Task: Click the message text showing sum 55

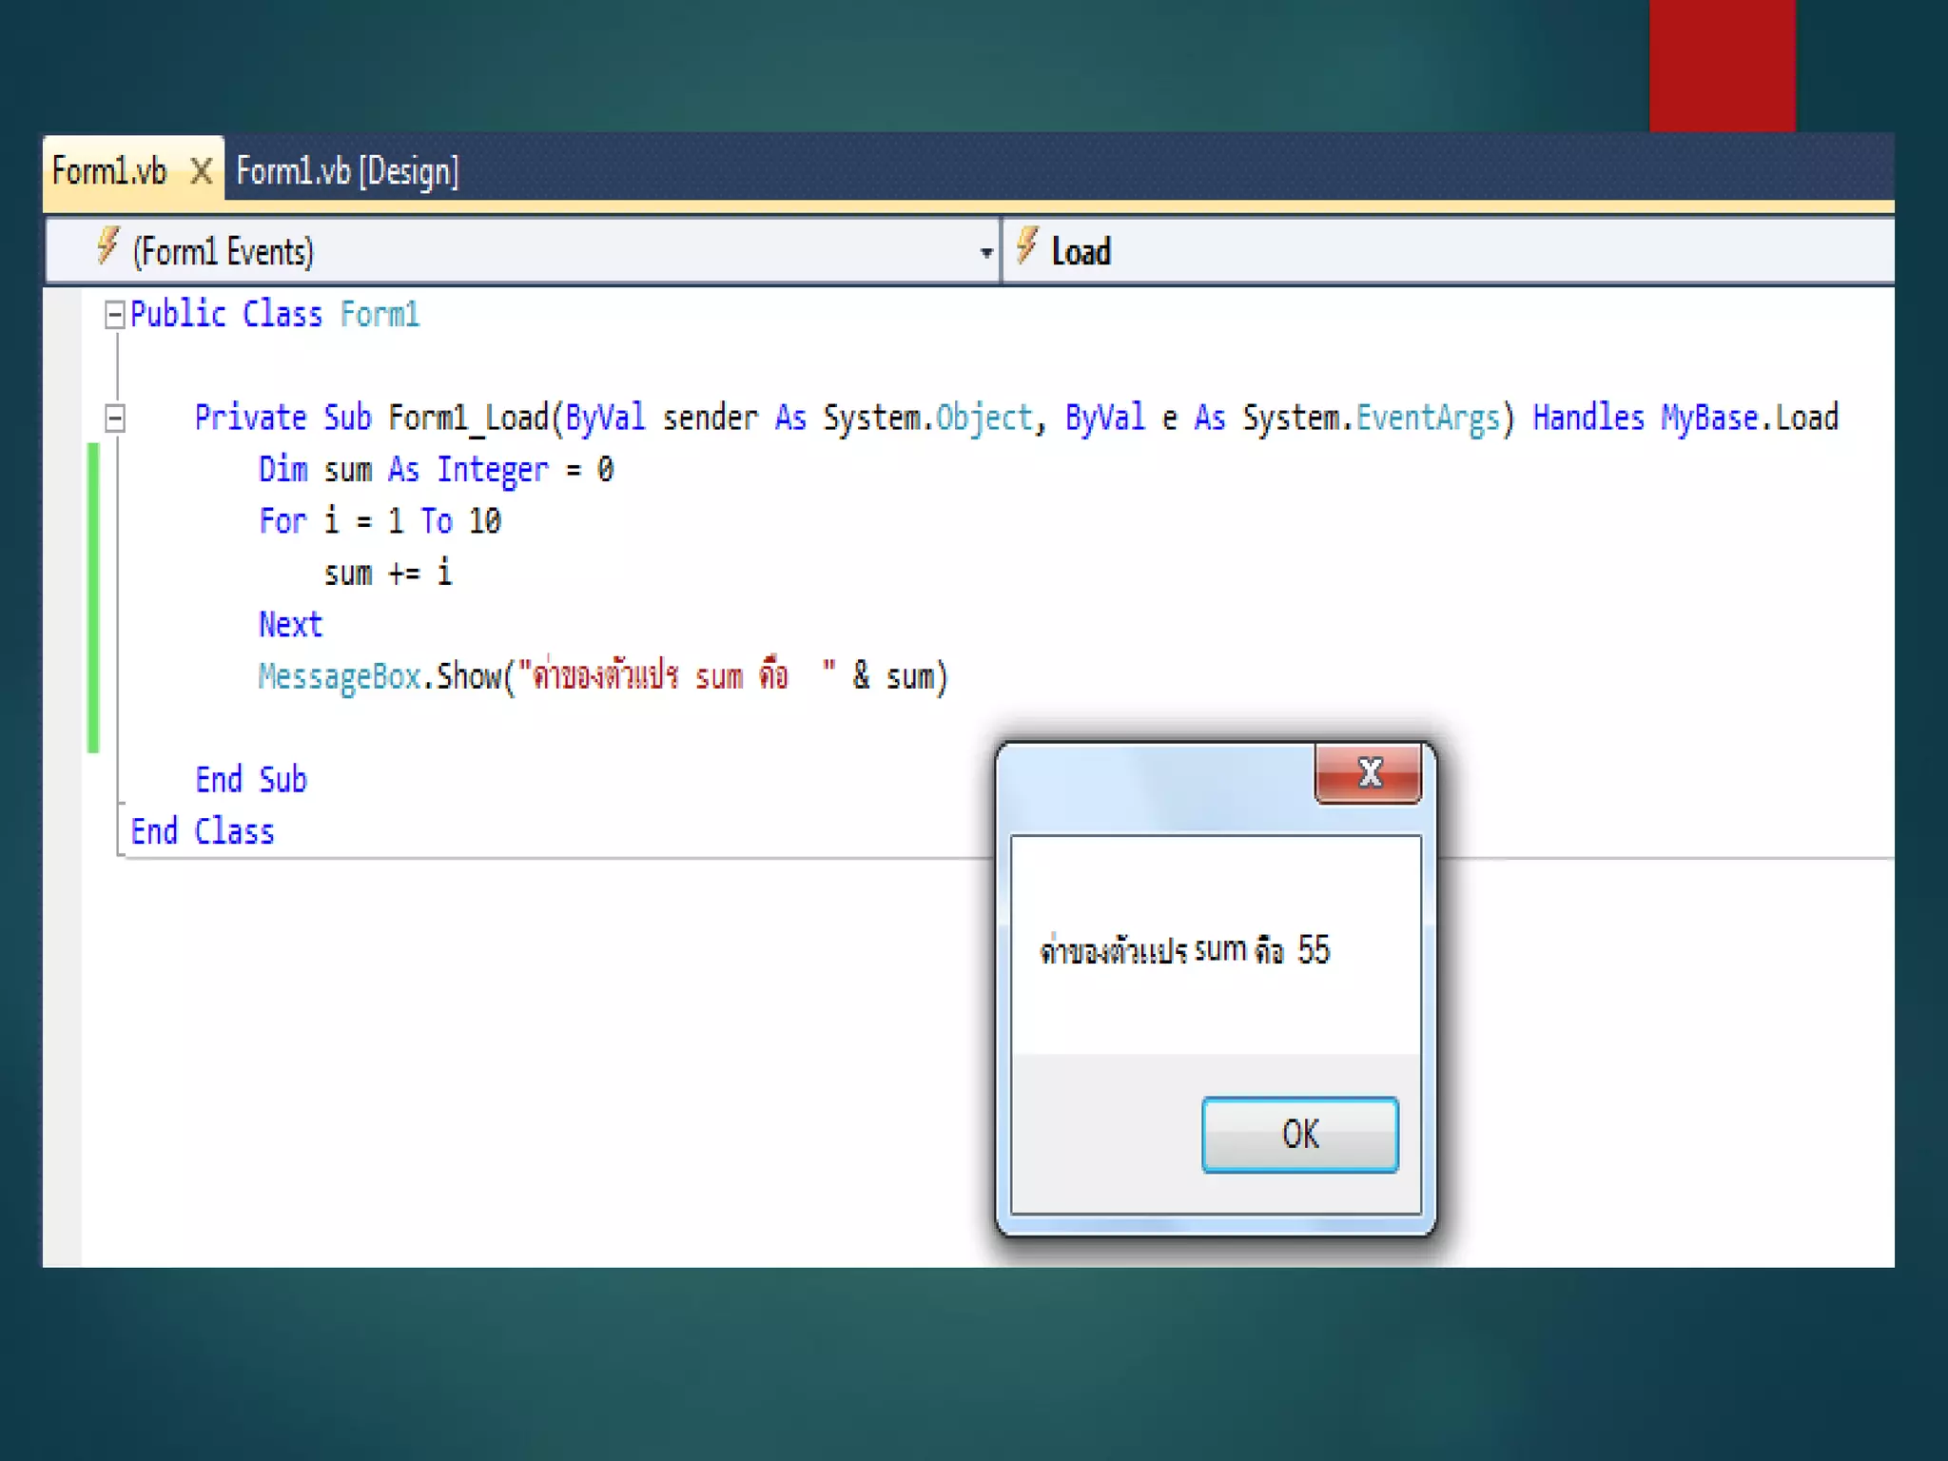Action: pyautogui.click(x=1184, y=950)
